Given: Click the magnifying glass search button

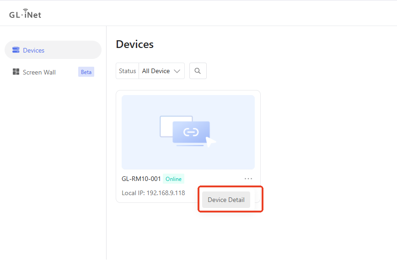Looking at the screenshot, I should pyautogui.click(x=198, y=71).
